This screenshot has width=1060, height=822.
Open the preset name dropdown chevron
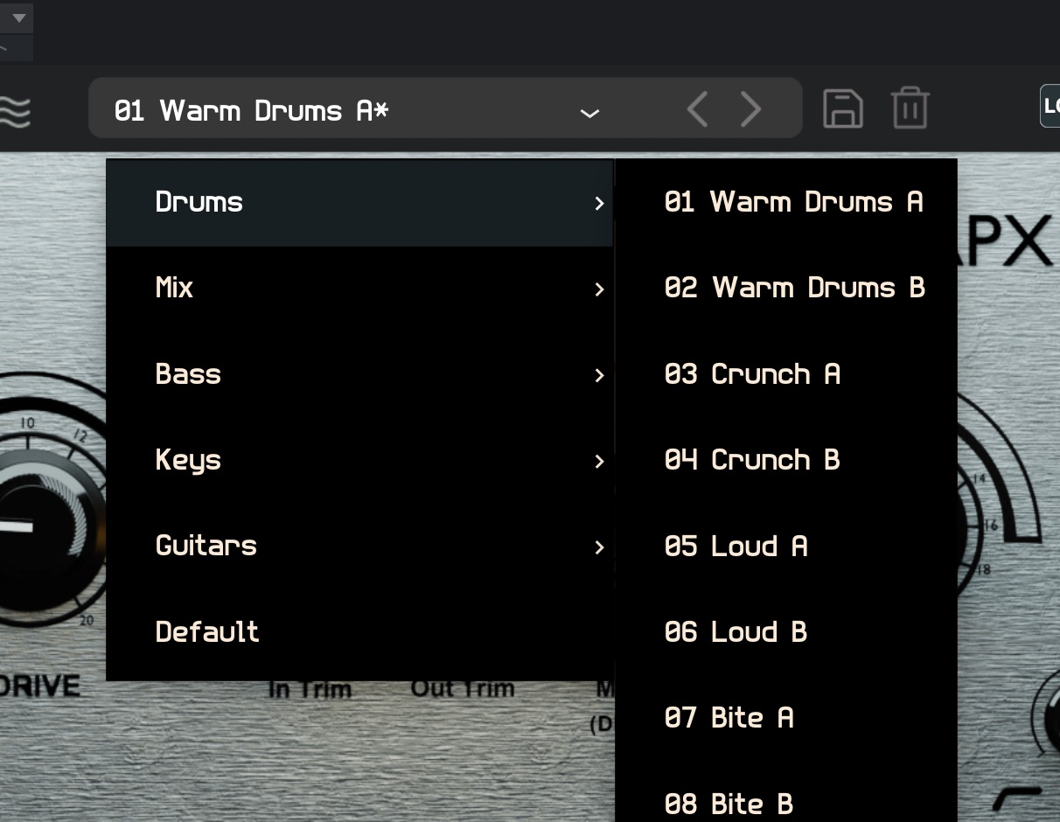pos(589,113)
